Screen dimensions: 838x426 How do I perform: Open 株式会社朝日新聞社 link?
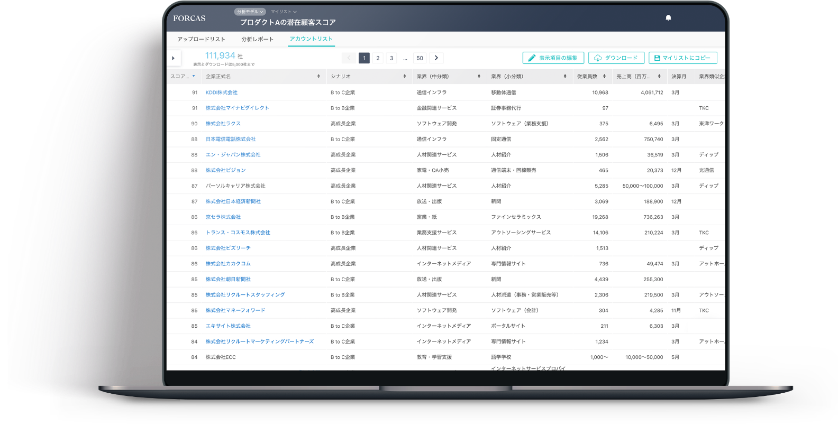tap(228, 280)
